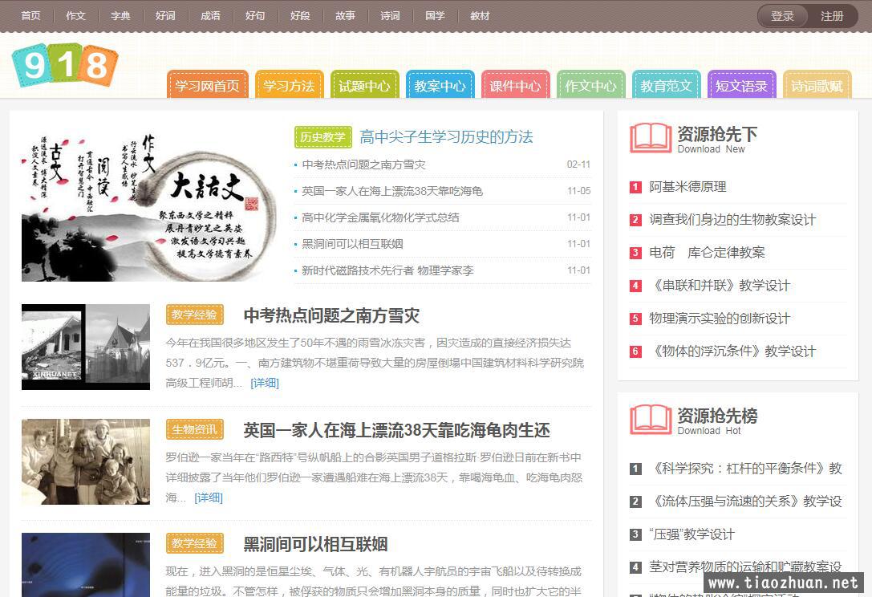
Task: Open hot item "压强"教学设计
Action: (x=692, y=534)
